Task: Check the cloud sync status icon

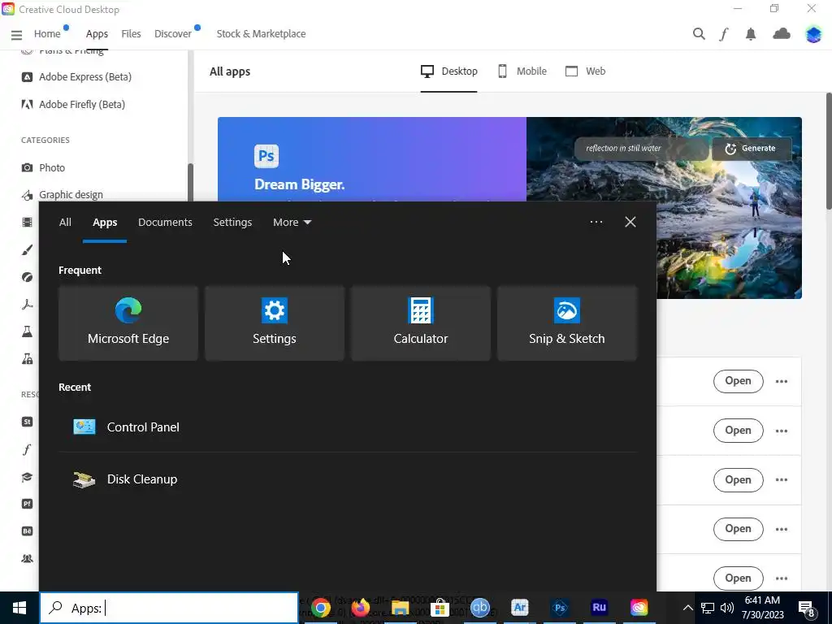Action: (x=781, y=34)
